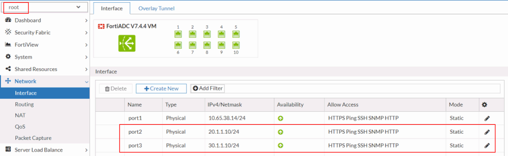Edit port2 using its pencil icon
Viewport: 508px width, 156px height.
487,132
